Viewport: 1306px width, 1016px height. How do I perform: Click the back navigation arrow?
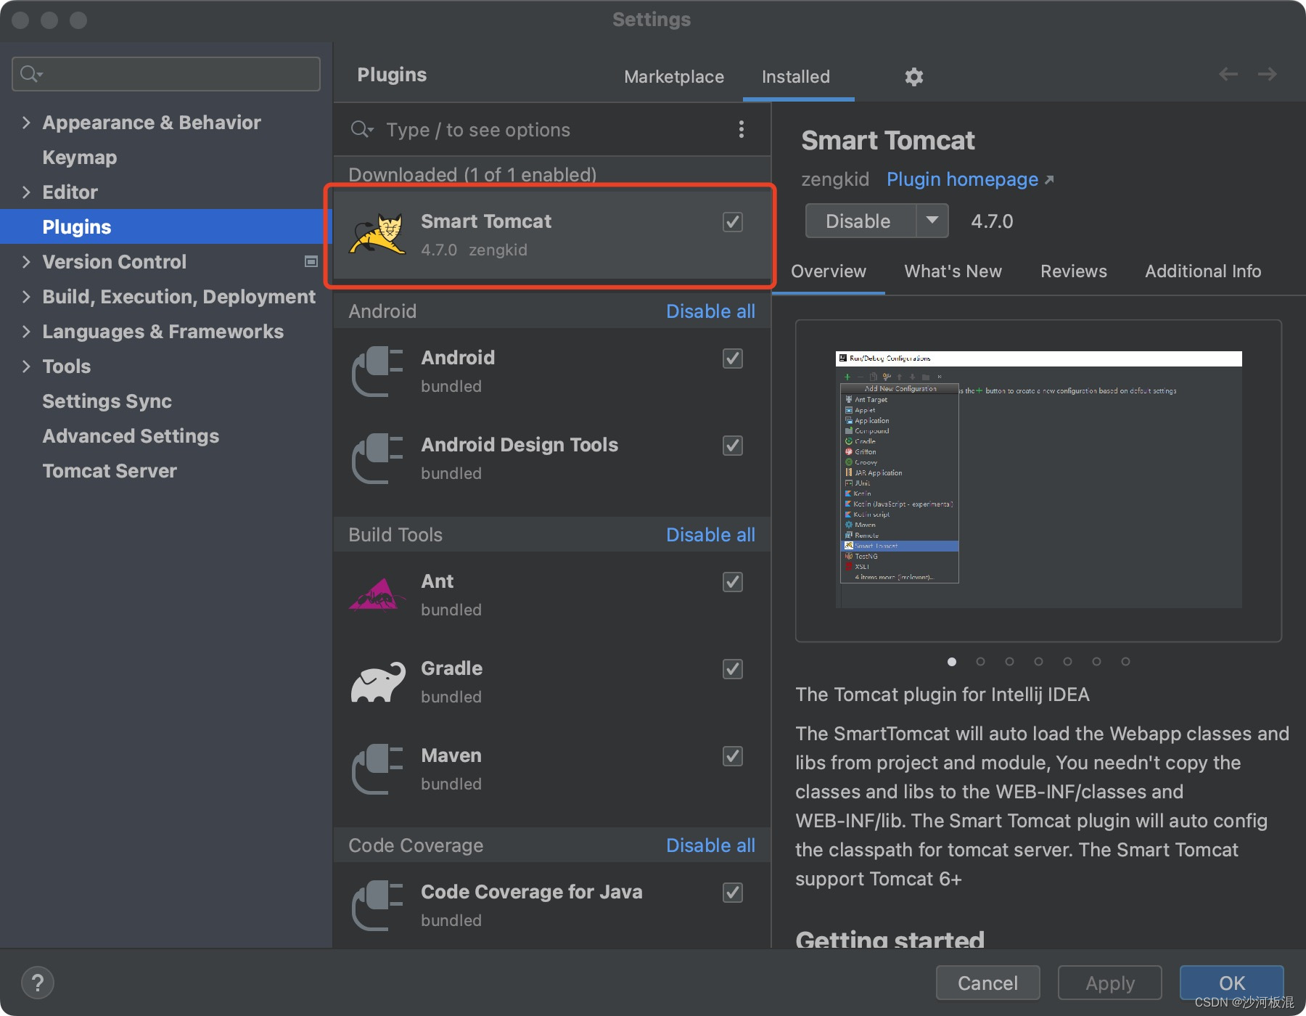[1228, 74]
